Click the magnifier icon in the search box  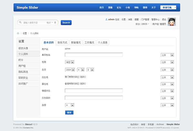click(20, 22)
